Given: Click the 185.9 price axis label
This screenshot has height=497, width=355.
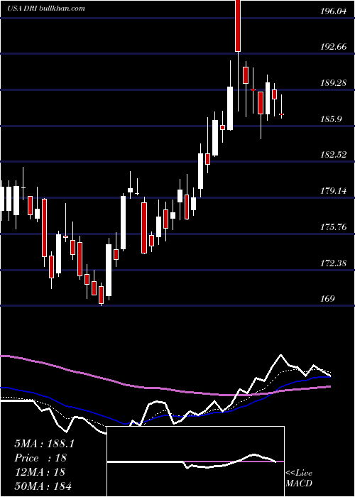Looking at the screenshot, I should click(x=331, y=119).
